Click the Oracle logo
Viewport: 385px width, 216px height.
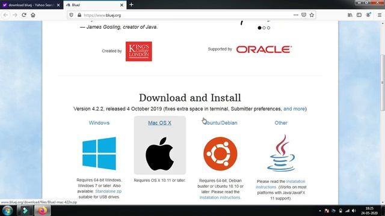(264, 49)
